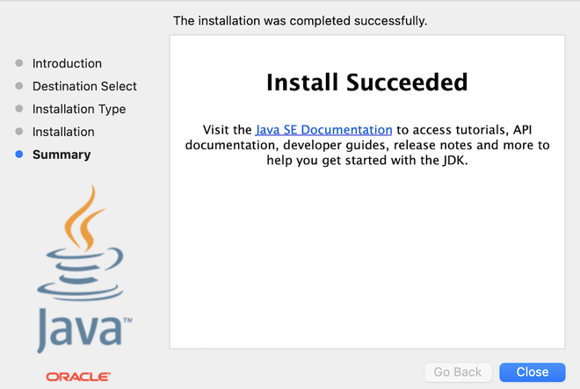Image resolution: width=580 pixels, height=389 pixels.
Task: Click the blue bullet beside Summary
Action: click(19, 155)
